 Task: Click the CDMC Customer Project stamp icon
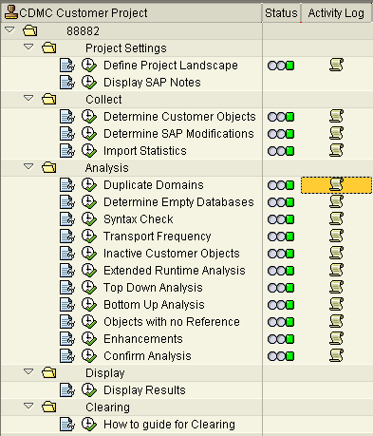coord(11,12)
